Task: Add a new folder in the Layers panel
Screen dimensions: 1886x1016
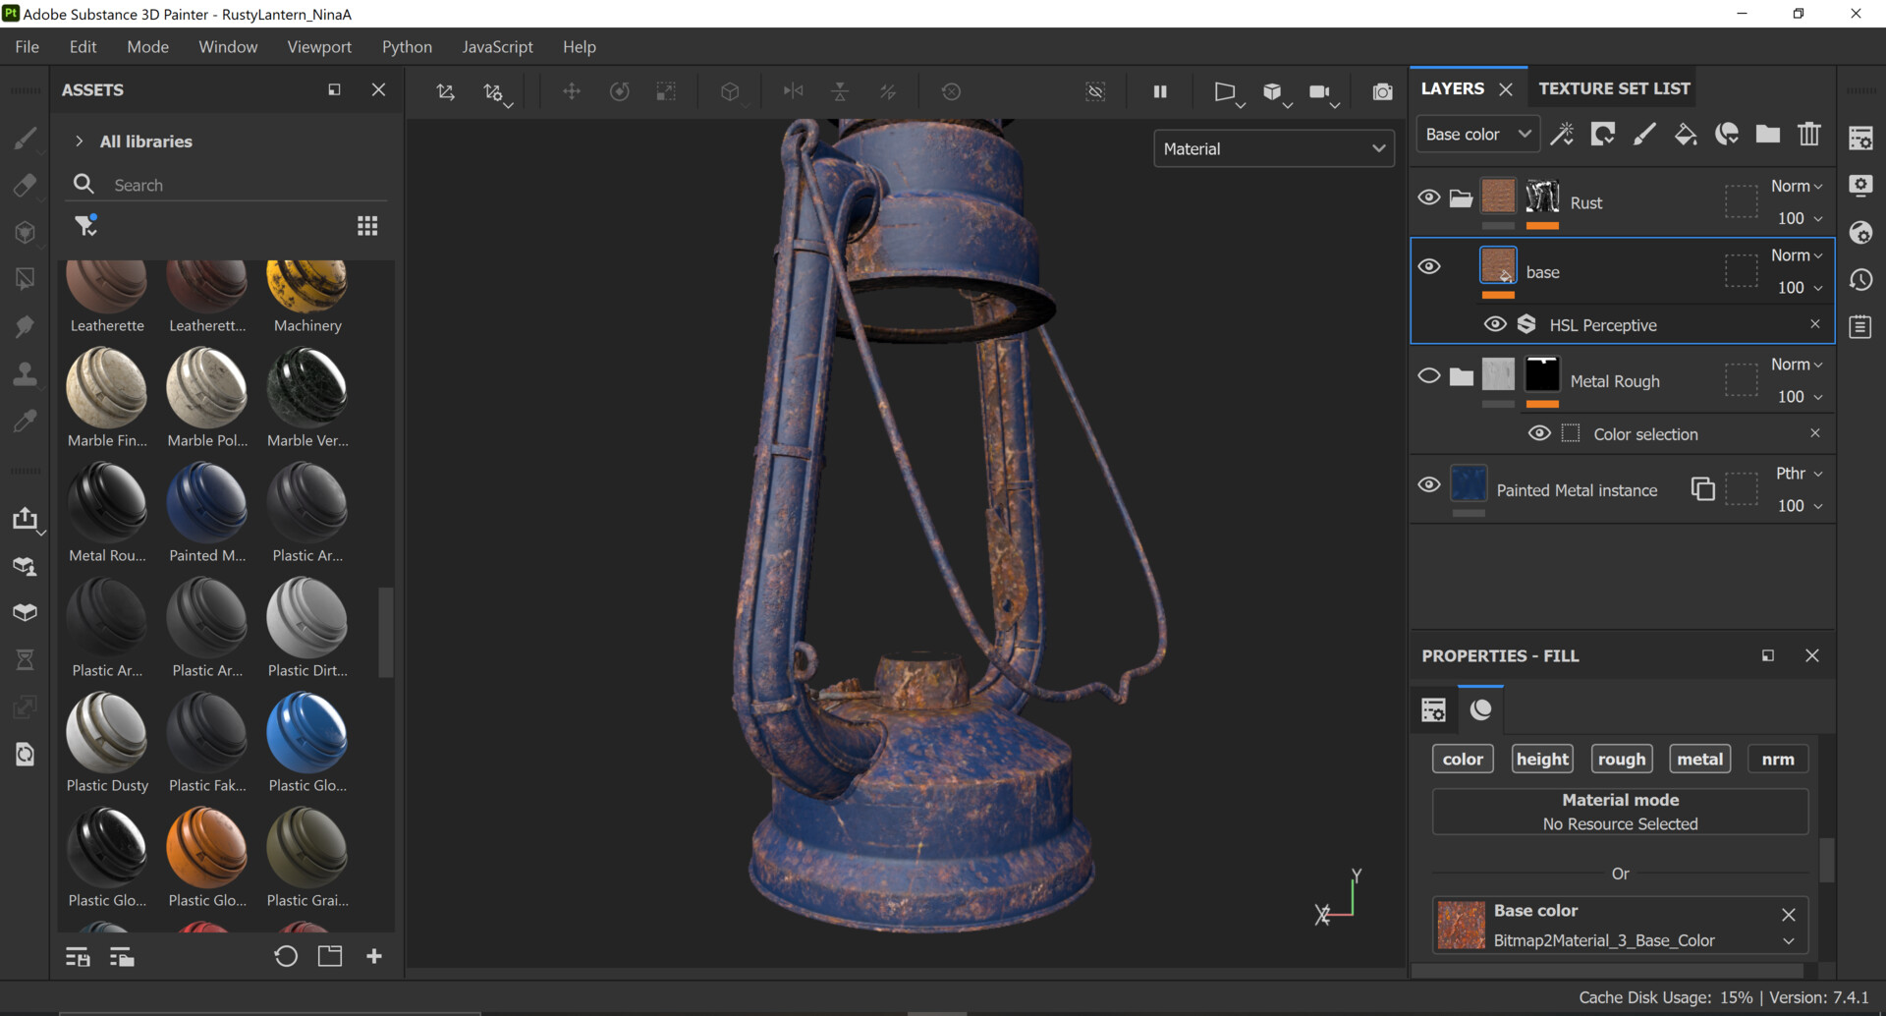Action: click(1767, 134)
